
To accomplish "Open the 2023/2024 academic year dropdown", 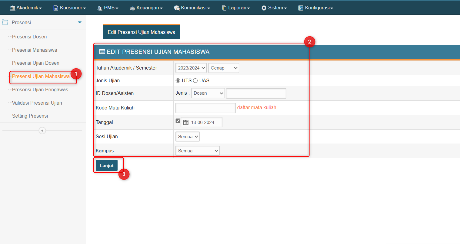I will click(x=191, y=68).
